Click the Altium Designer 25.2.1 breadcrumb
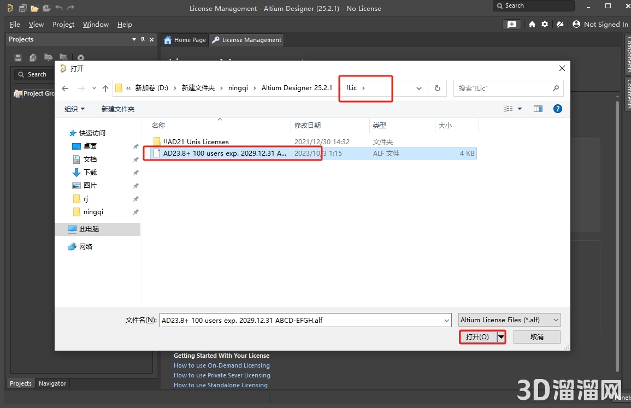 click(x=297, y=88)
